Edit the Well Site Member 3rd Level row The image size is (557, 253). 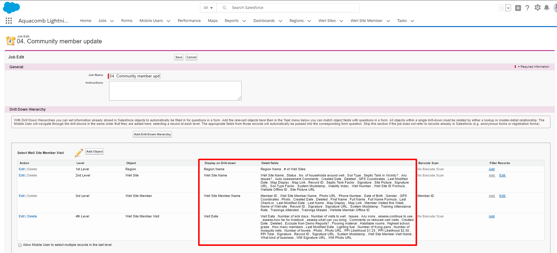pyautogui.click(x=22, y=196)
